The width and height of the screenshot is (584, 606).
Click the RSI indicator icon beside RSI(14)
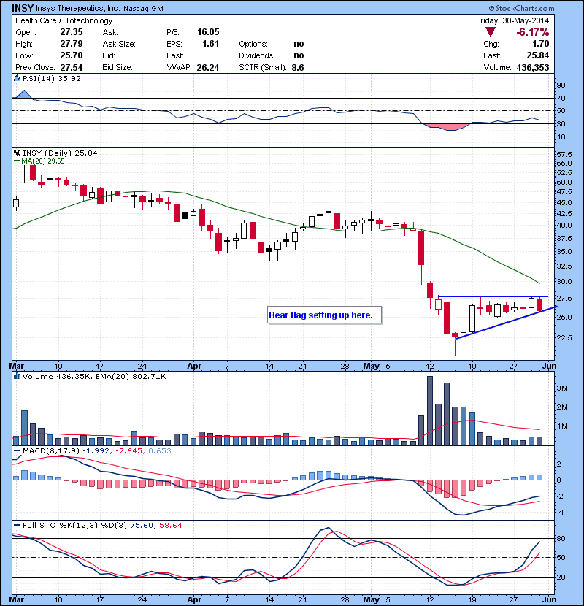(x=18, y=78)
